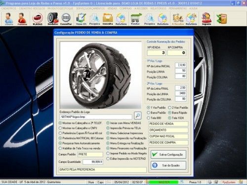Click the Endereço Padrão do Logo path field
Screen dimensions: 247x185
tap(96, 117)
